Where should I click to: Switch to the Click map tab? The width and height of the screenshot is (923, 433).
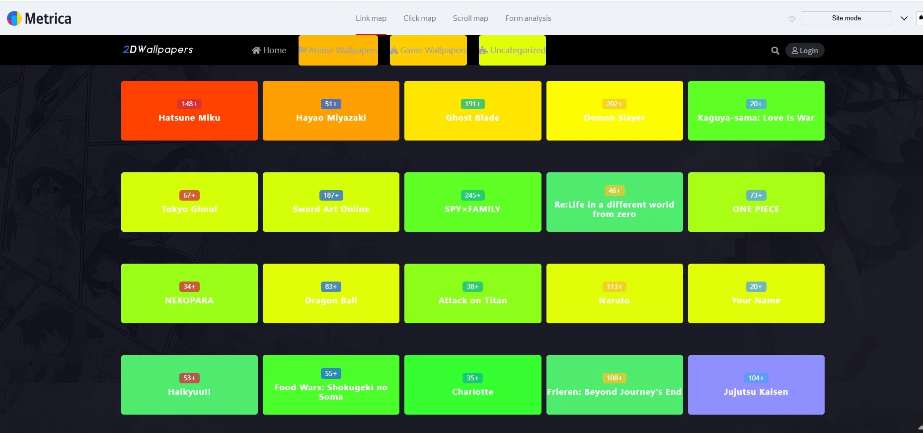[419, 18]
